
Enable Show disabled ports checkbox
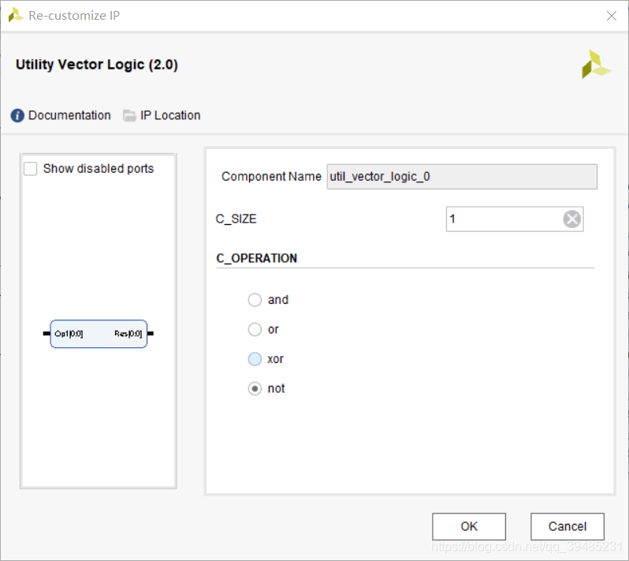[x=31, y=169]
